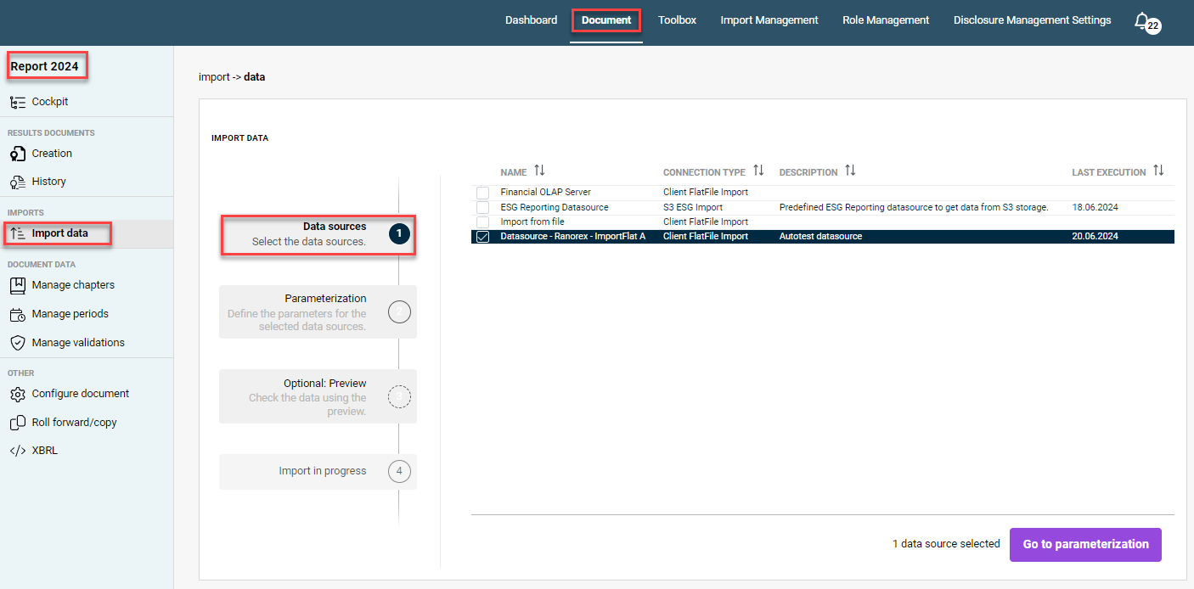Screen dimensions: 1194x589
Task: Click the Manage chapters book icon
Action: 17,285
